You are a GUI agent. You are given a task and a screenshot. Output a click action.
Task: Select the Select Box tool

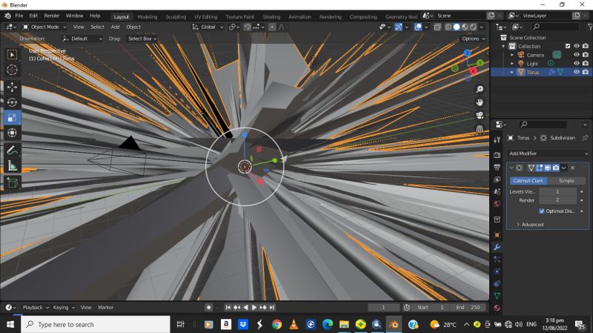point(12,55)
